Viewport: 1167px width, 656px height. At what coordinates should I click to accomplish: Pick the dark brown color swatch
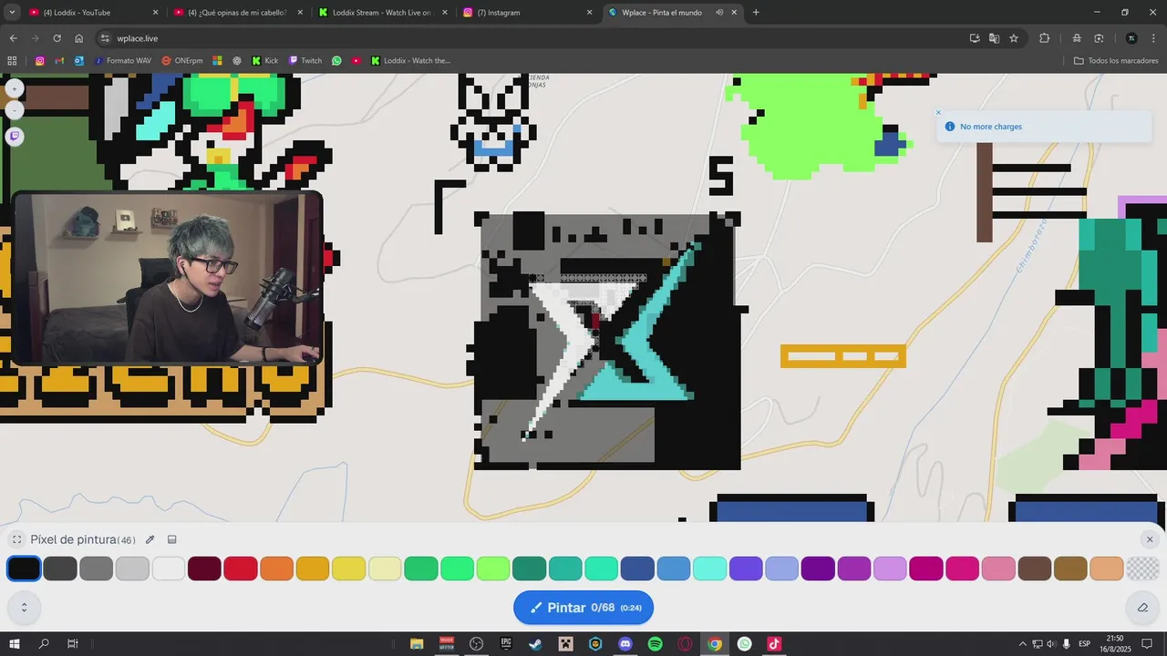(x=1035, y=569)
